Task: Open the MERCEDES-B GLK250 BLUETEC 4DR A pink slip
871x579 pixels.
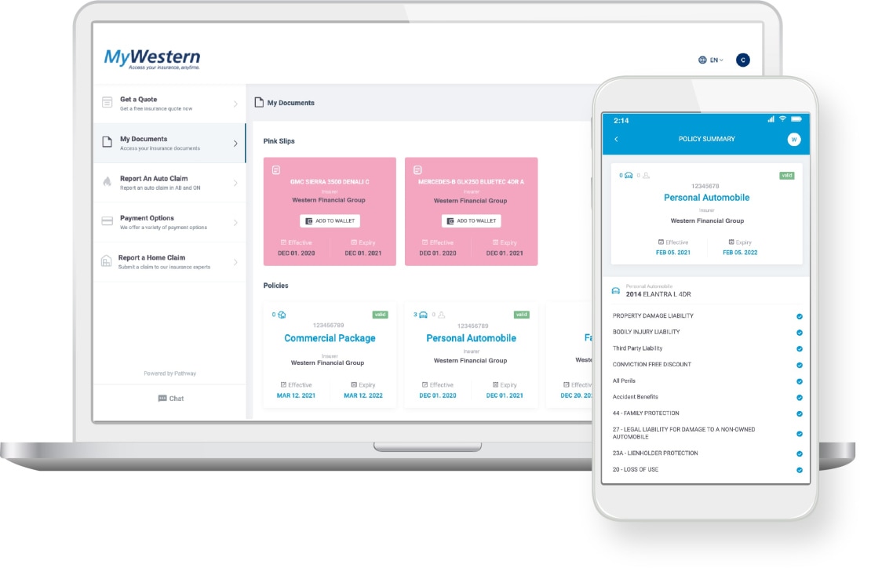Action: 471,211
